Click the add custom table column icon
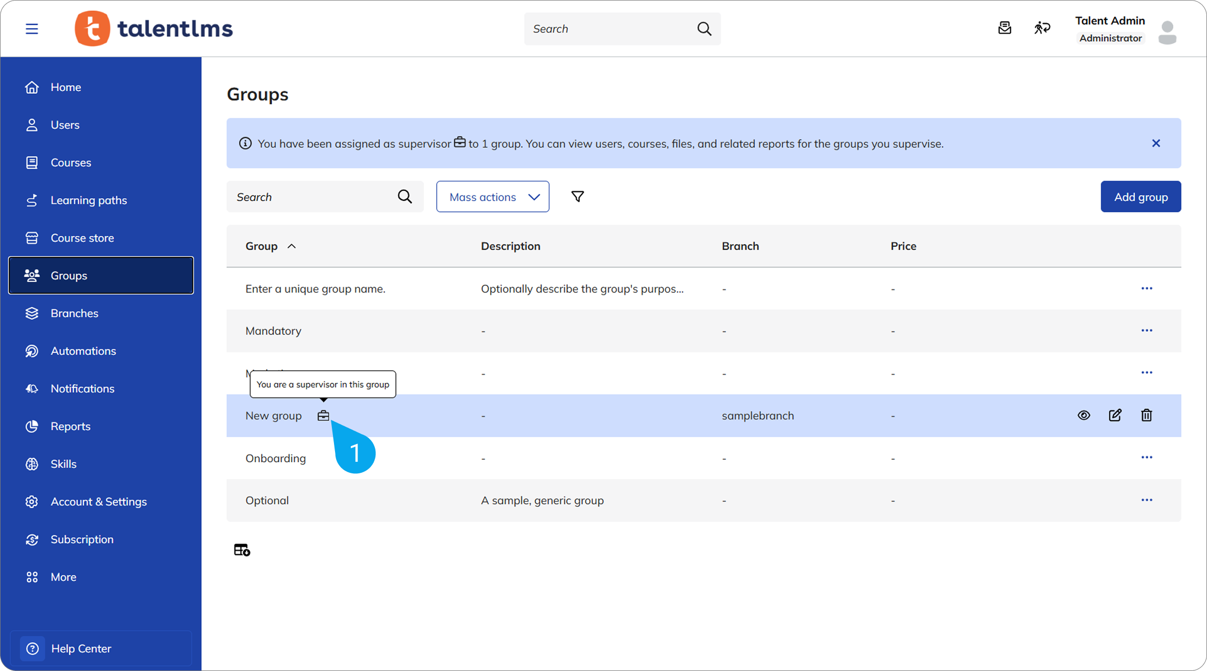 (242, 550)
